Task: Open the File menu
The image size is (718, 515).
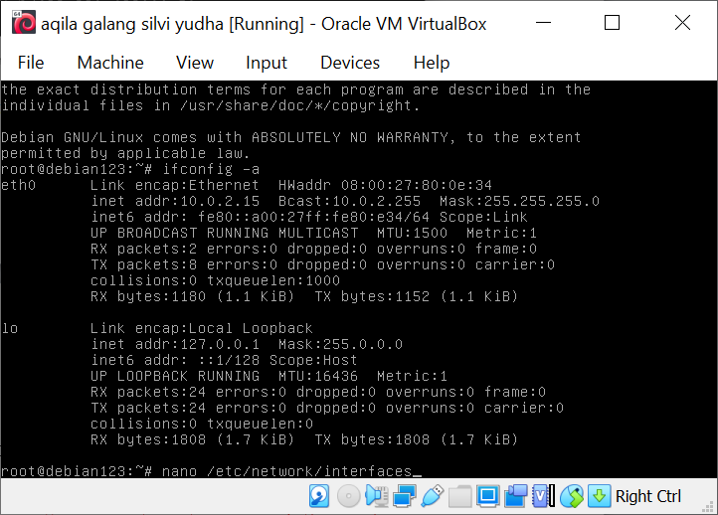Action: (31, 63)
